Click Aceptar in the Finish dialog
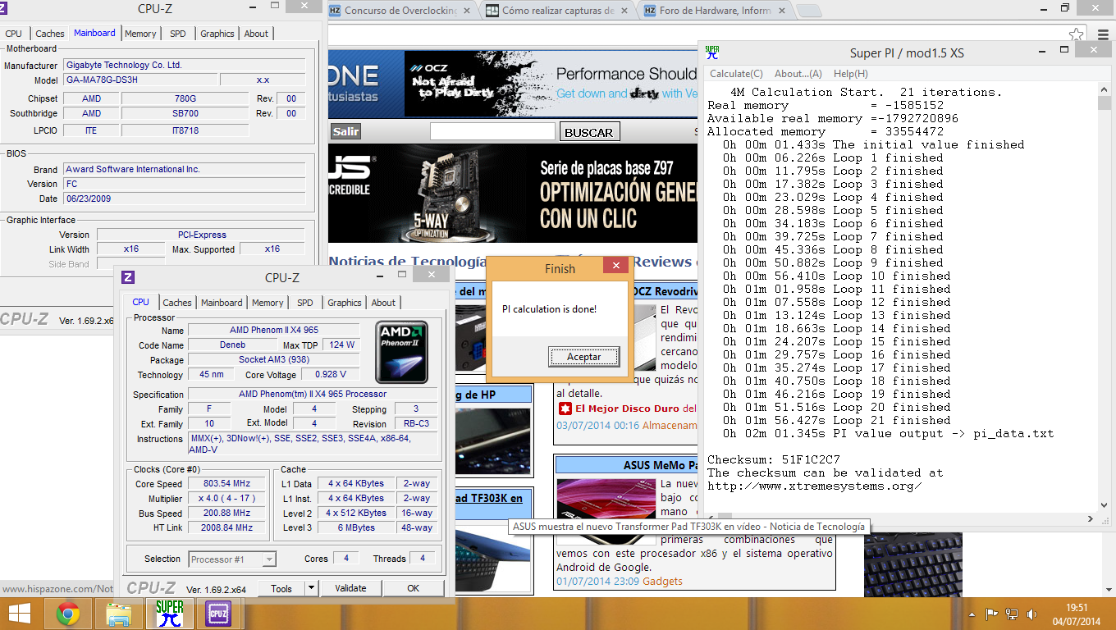1116x630 pixels. point(583,357)
